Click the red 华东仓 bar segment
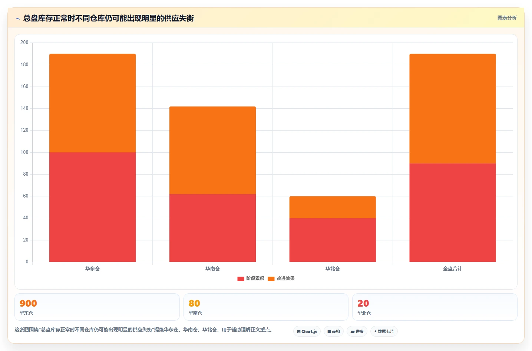The width and height of the screenshot is (532, 351). 92,207
